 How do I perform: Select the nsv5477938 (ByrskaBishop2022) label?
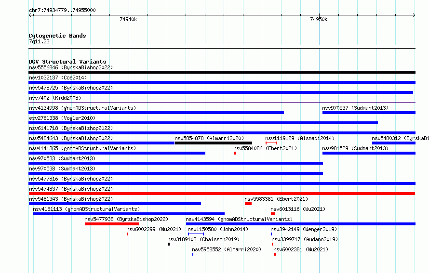point(126,219)
